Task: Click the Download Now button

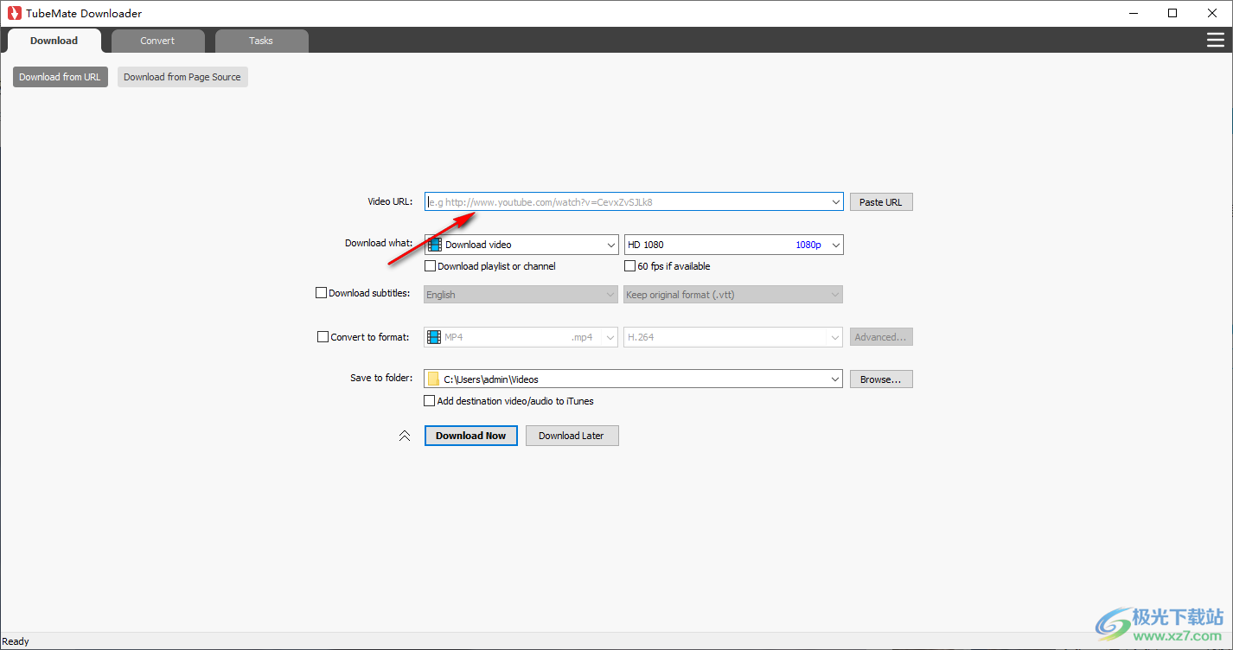Action: [471, 436]
